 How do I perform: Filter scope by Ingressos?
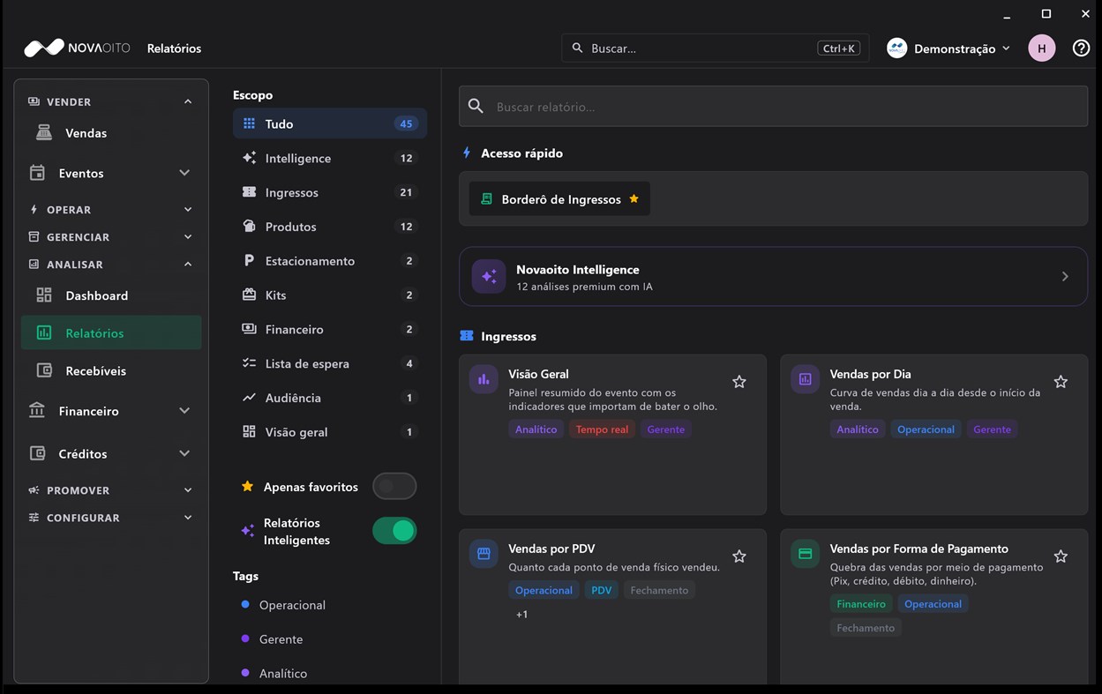(x=330, y=192)
